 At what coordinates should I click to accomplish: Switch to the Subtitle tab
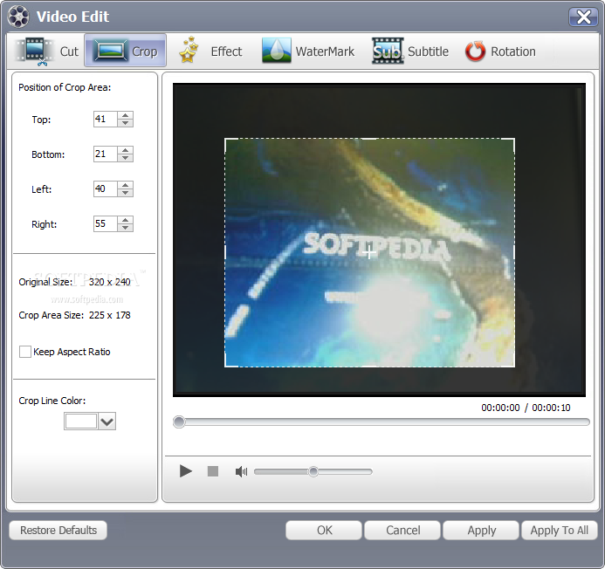point(410,51)
